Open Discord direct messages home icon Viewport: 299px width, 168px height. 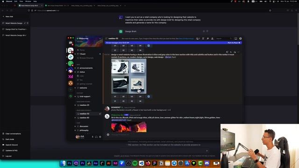click(x=71, y=43)
